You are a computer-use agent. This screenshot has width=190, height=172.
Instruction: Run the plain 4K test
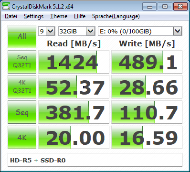tap(22, 137)
